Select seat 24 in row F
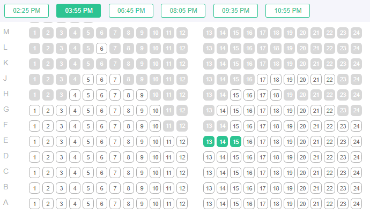The image size is (370, 222). [356, 126]
